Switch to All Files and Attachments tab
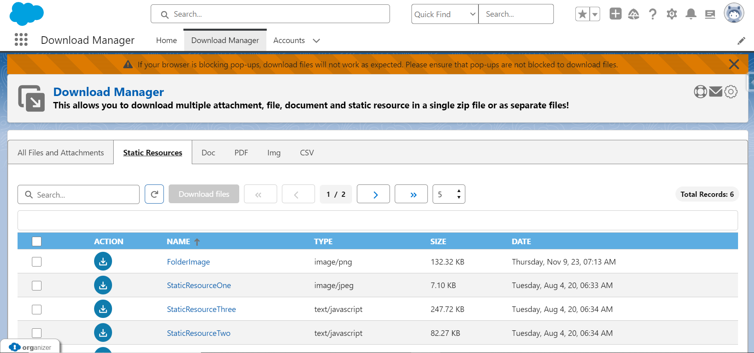 pos(61,153)
